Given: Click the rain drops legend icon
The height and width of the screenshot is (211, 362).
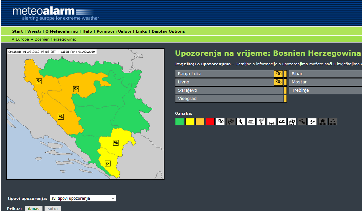Looking at the screenshot, I should point(312,122).
